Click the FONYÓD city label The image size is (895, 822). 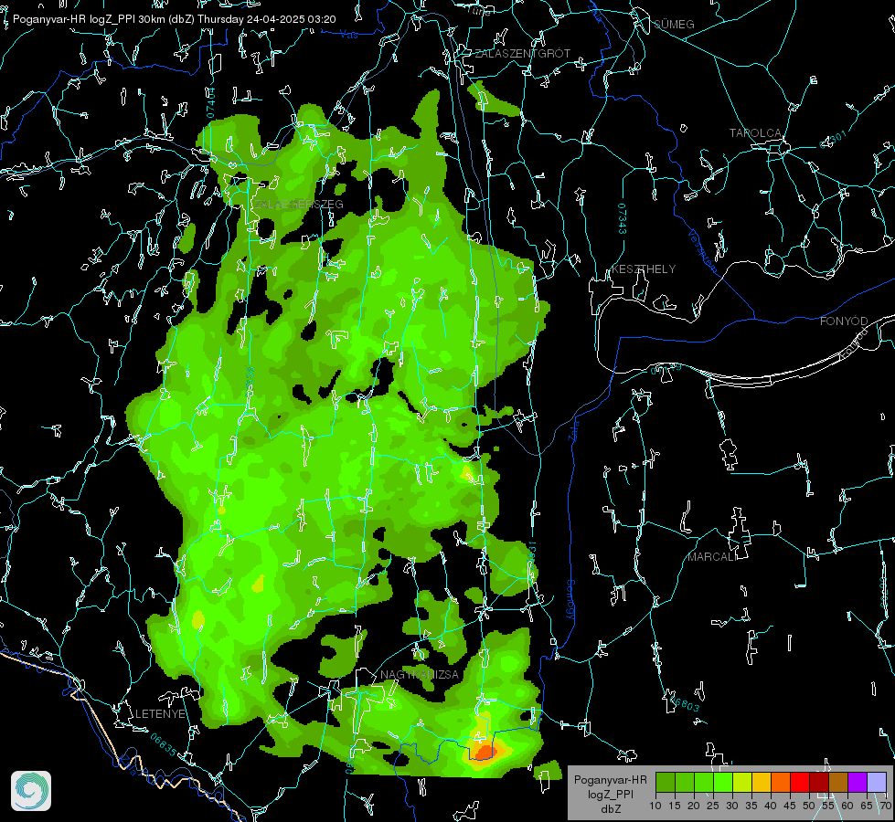click(844, 321)
